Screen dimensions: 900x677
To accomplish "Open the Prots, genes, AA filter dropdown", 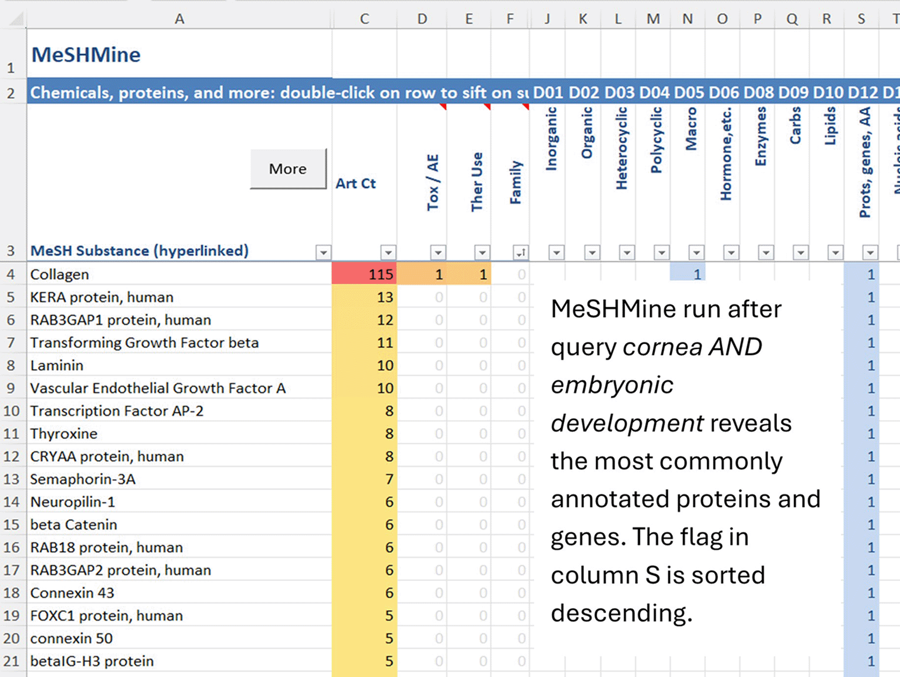I will (x=870, y=252).
